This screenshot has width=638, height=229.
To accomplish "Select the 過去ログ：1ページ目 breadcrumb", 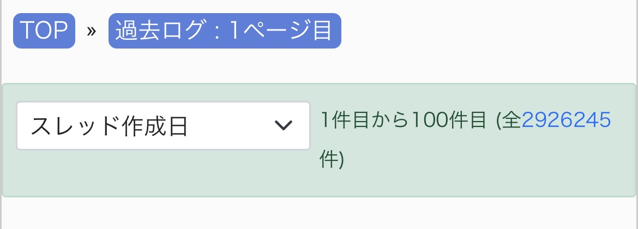I will pyautogui.click(x=224, y=31).
